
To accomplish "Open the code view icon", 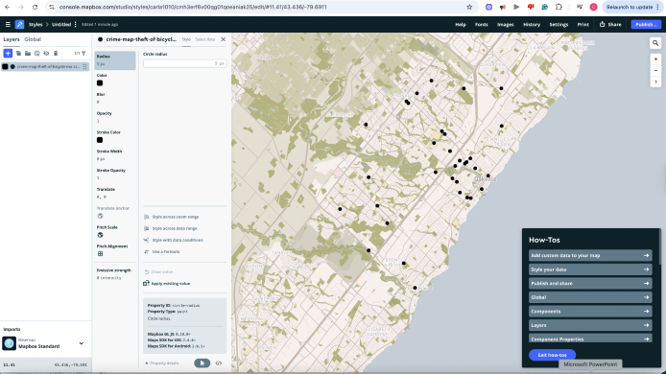I will coord(218,363).
